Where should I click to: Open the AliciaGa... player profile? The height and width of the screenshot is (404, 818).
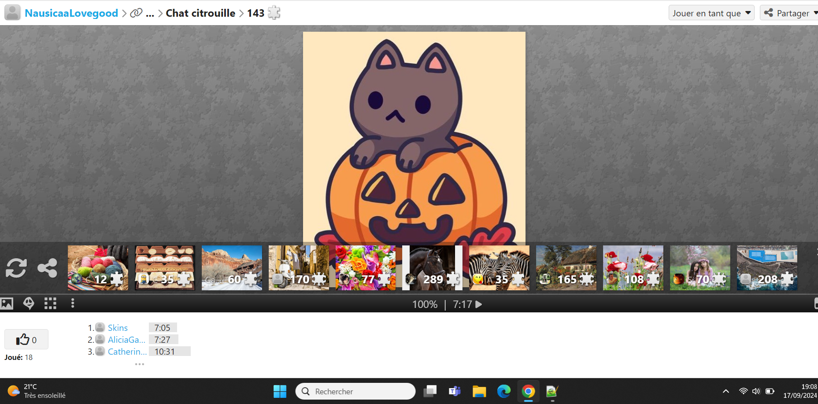pyautogui.click(x=126, y=340)
